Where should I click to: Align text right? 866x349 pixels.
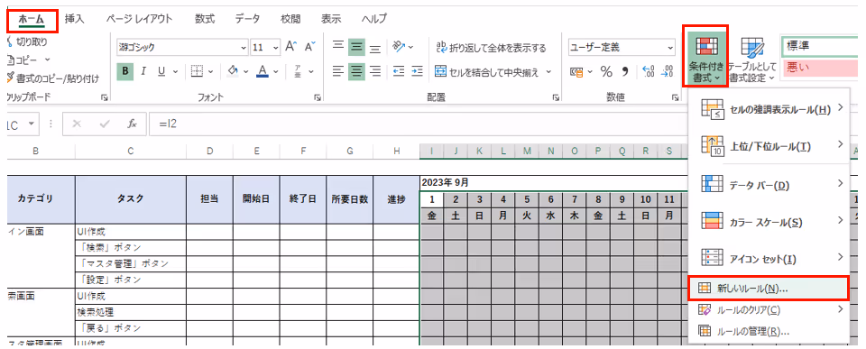(375, 71)
